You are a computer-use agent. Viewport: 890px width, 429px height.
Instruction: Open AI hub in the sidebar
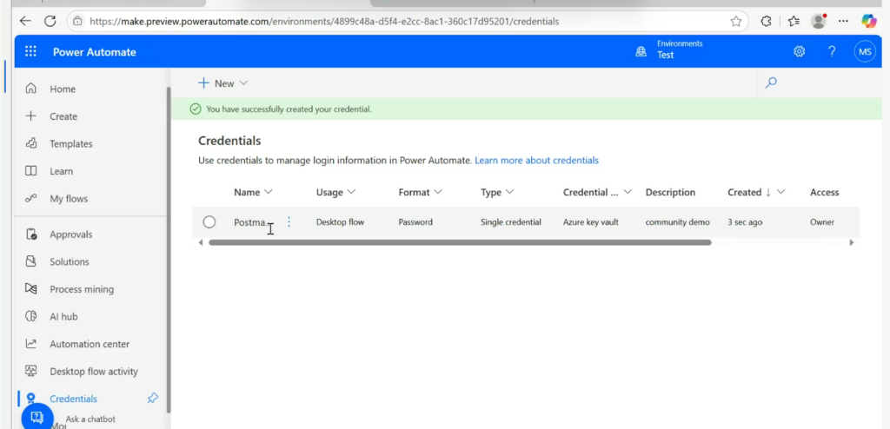tap(63, 317)
